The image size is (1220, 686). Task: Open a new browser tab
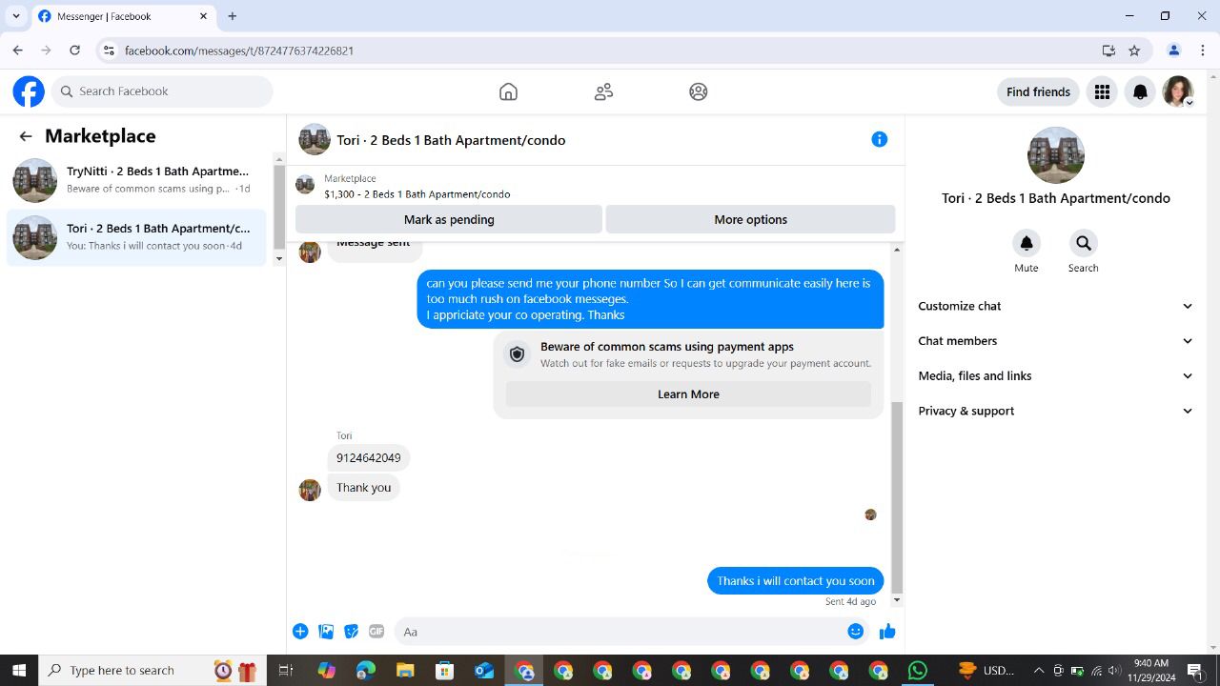233,16
